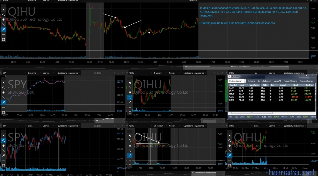
Task: Select the zoom magnifier in the QIHU 15 минут chart
Action: pos(130,140)
